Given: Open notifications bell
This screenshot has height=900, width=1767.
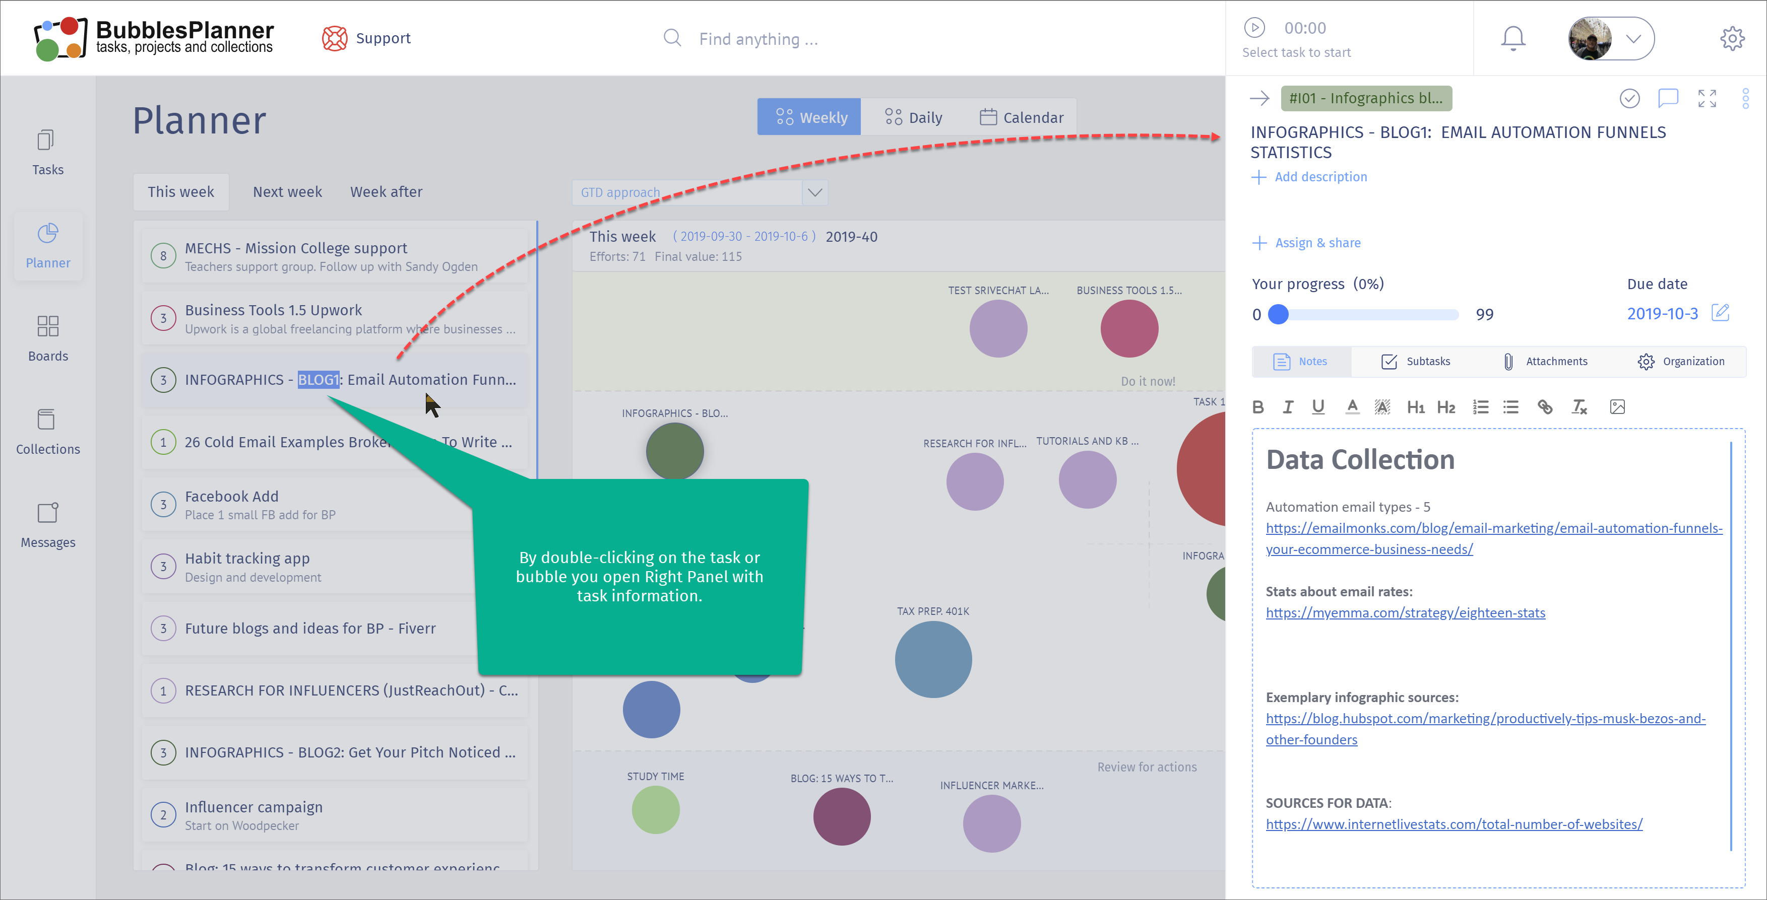Looking at the screenshot, I should 1512,38.
